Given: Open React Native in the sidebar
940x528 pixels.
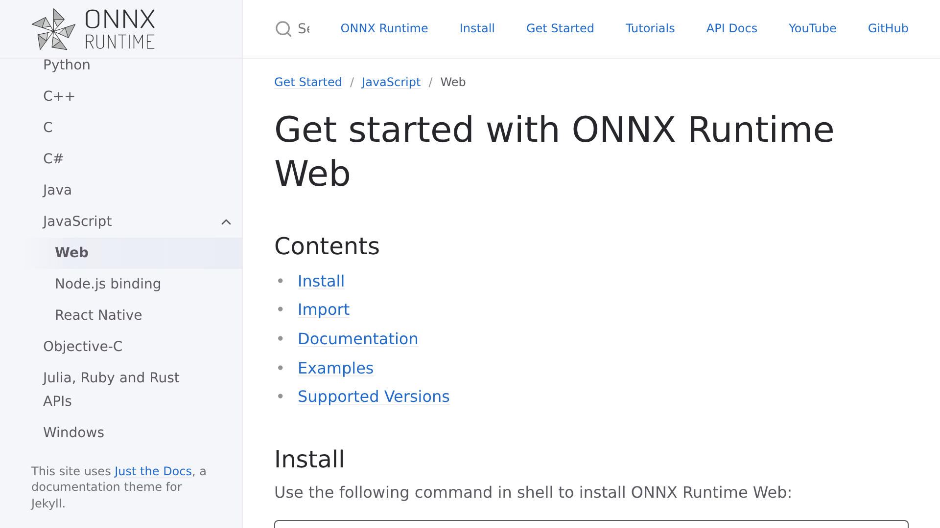Looking at the screenshot, I should (98, 315).
